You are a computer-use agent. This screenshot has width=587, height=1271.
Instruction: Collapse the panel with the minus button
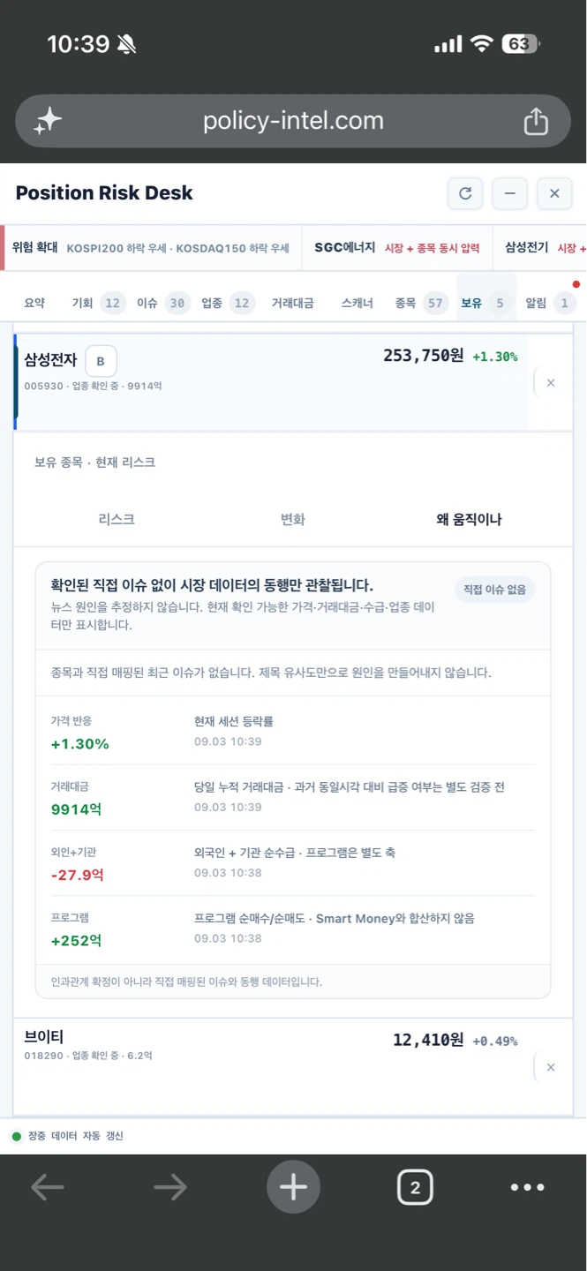(x=510, y=193)
